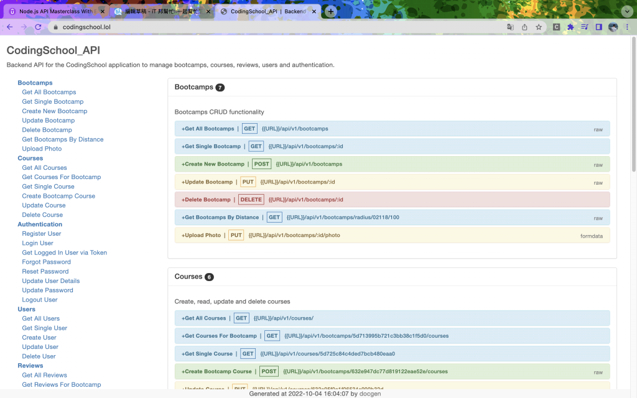Click the POST badge on Create New Bootcamp
The image size is (637, 398).
click(262, 164)
